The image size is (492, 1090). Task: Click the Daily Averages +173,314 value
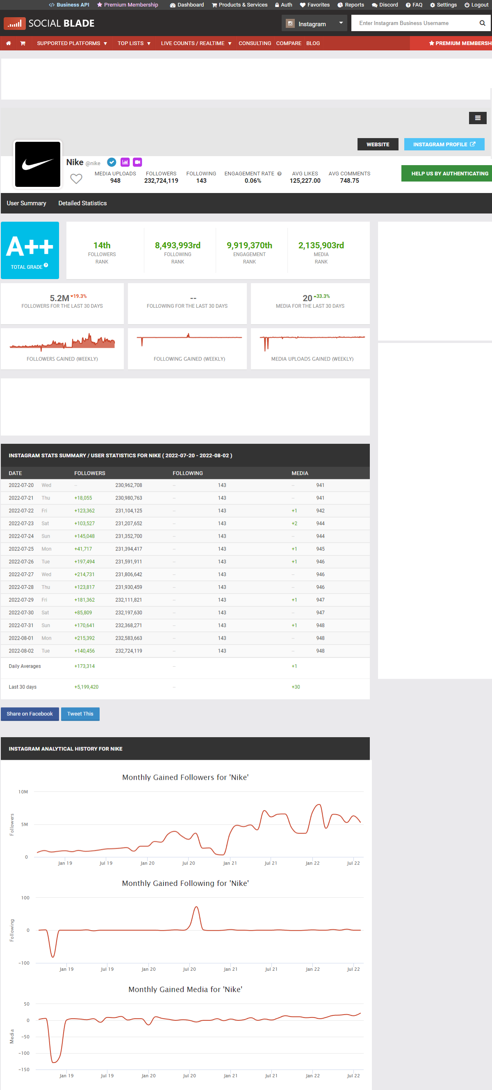point(85,666)
